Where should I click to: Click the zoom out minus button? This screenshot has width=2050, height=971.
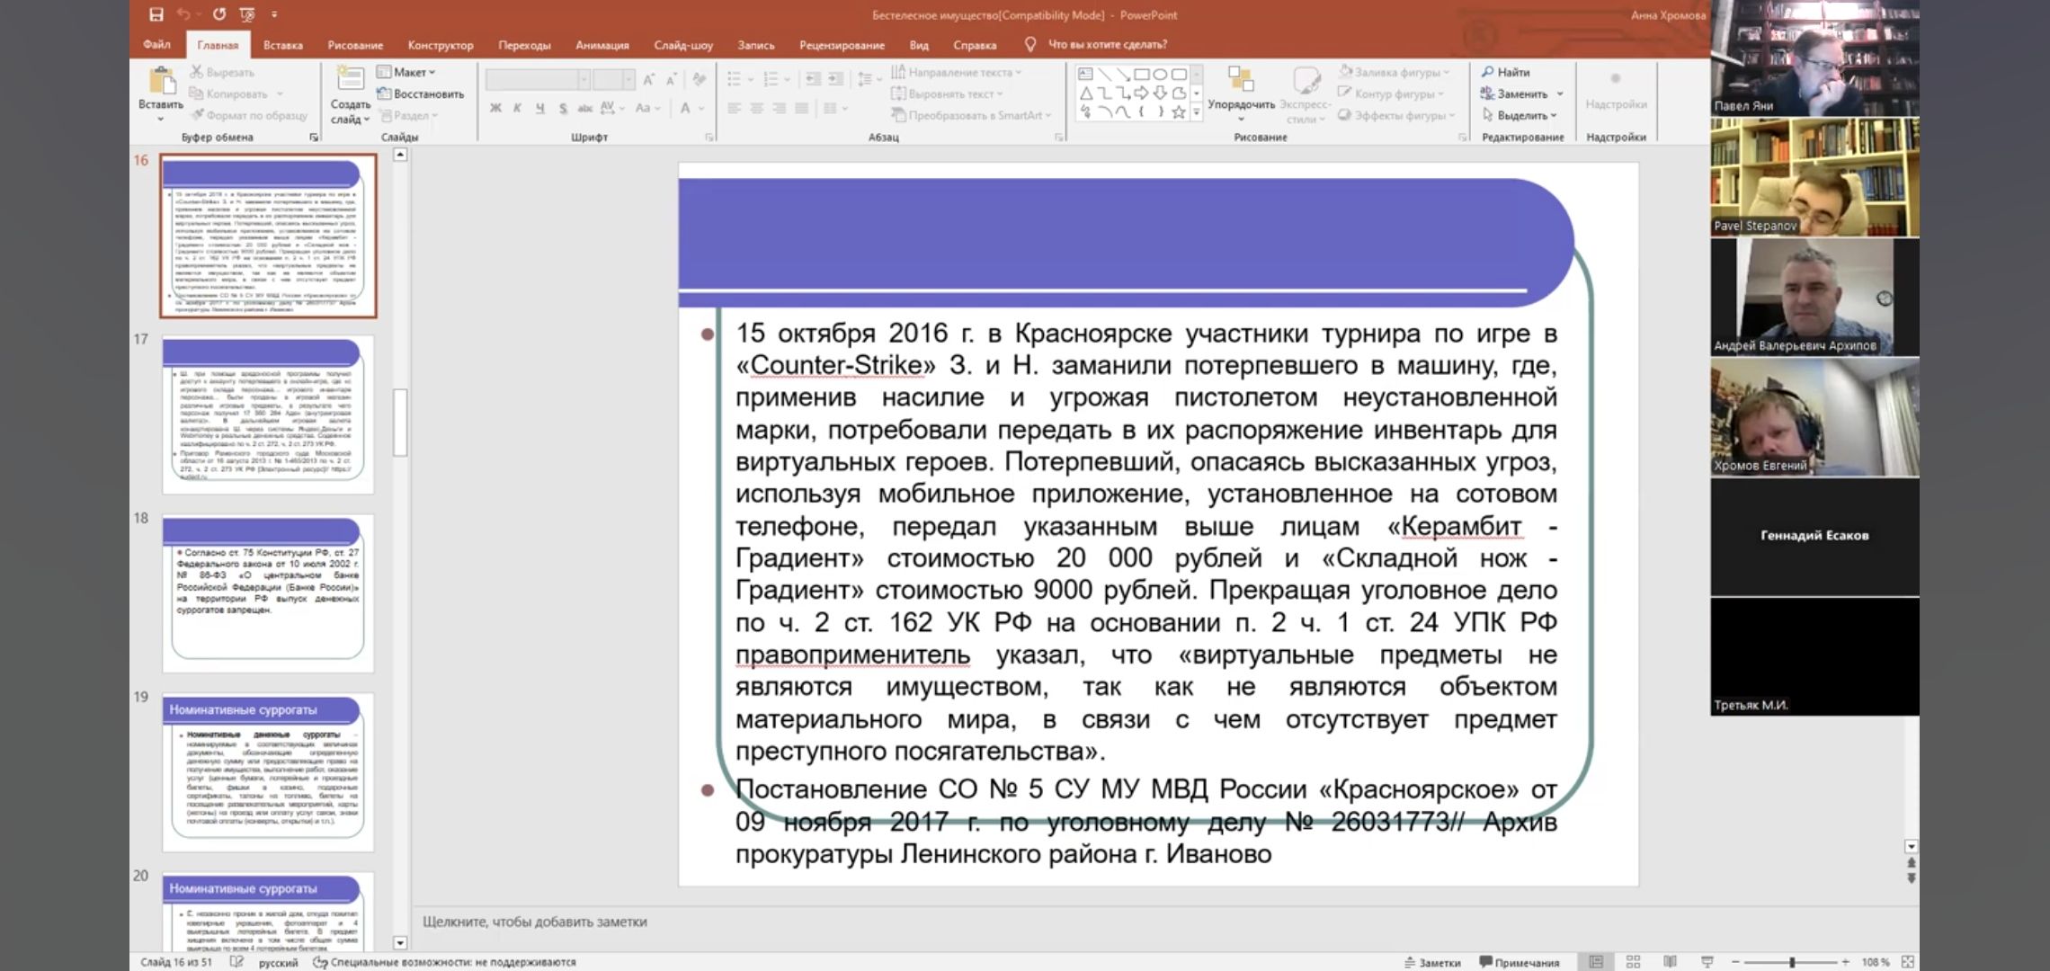[x=1736, y=962]
